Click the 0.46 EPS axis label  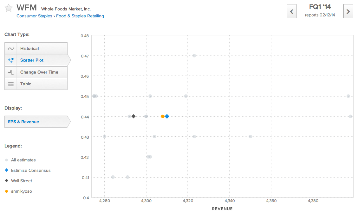(85, 76)
